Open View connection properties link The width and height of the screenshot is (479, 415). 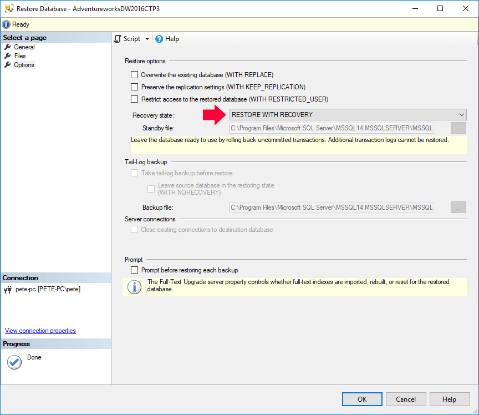[40, 331]
